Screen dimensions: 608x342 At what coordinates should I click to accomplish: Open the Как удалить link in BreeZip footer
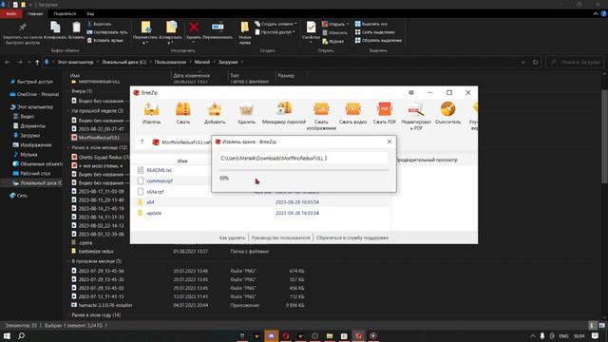point(232,237)
